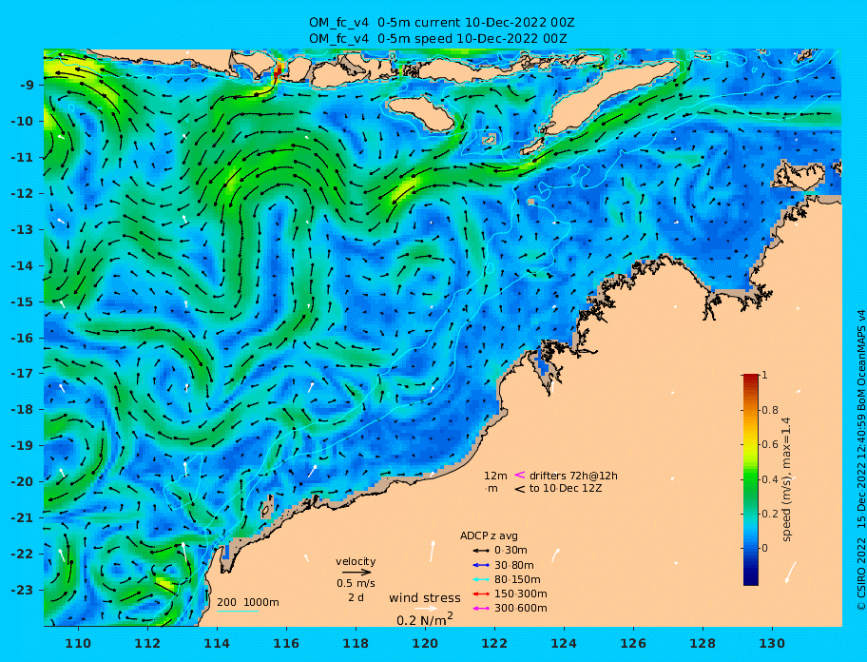Click the '150-300m' ADCP depth label
The height and width of the screenshot is (662, 867).
tap(520, 594)
